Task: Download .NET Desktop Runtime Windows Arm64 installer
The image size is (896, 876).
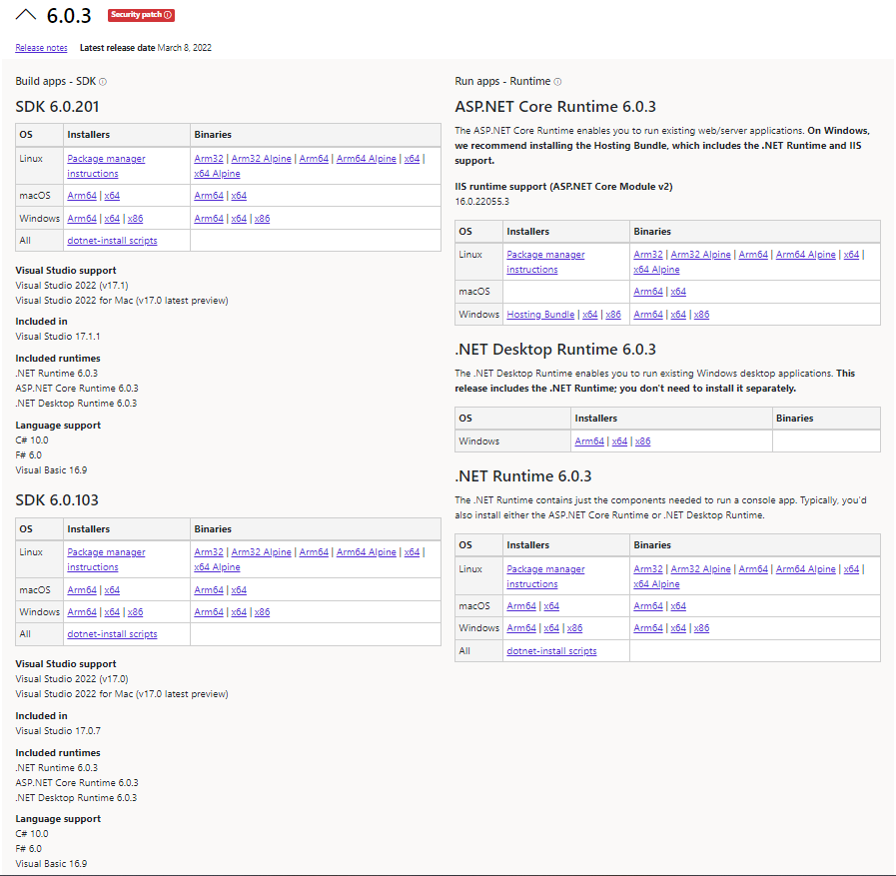Action: (x=589, y=441)
